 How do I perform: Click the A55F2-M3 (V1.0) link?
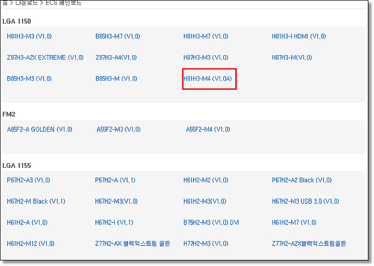click(x=118, y=129)
